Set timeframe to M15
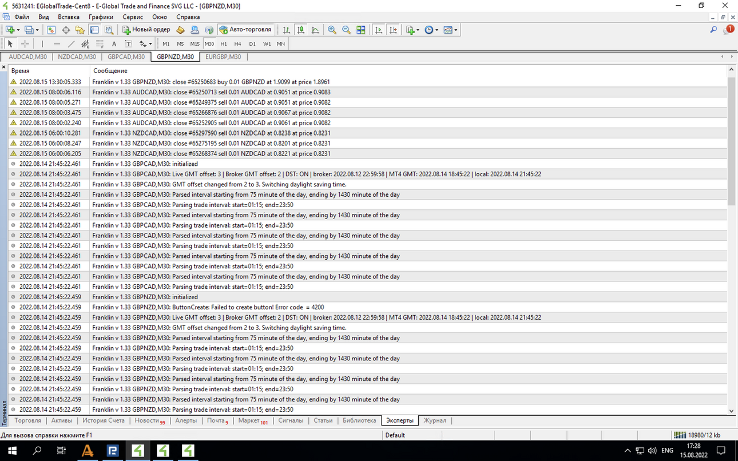 tap(195, 43)
